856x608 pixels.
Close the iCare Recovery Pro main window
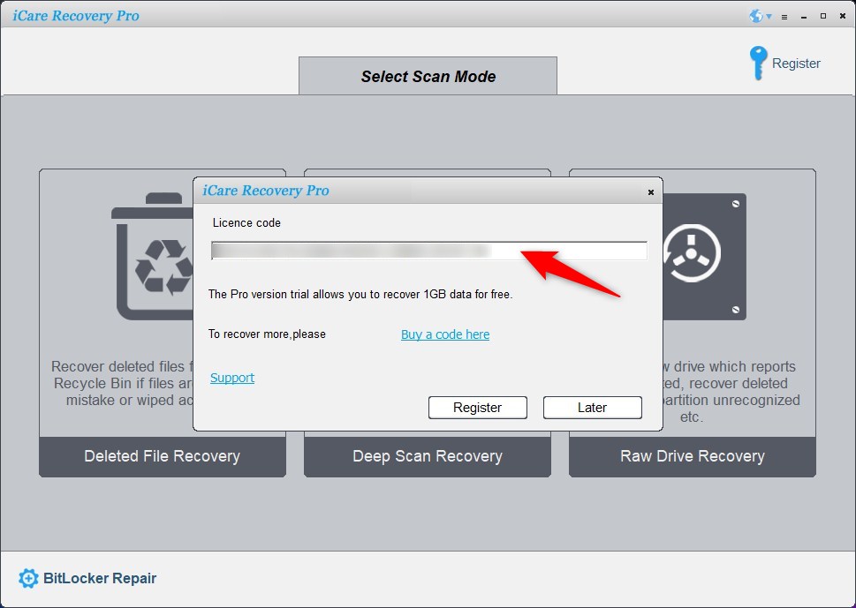(843, 17)
